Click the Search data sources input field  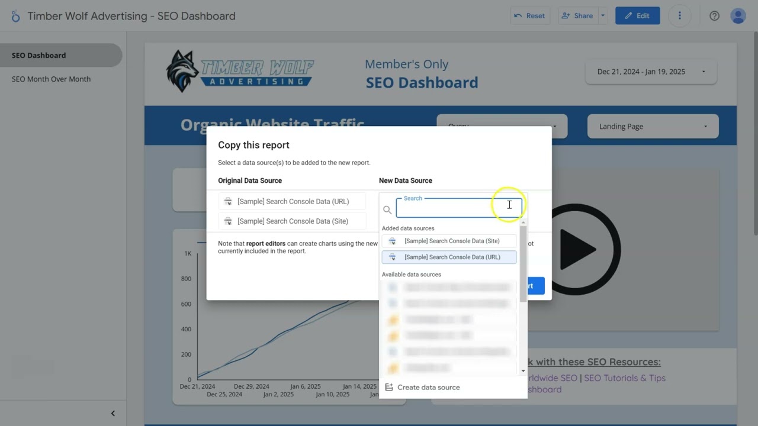[459, 208]
